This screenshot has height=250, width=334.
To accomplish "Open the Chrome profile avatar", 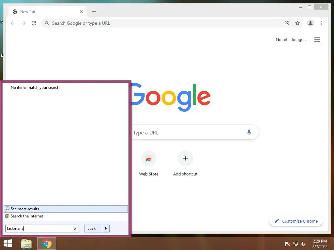I will 311,23.
